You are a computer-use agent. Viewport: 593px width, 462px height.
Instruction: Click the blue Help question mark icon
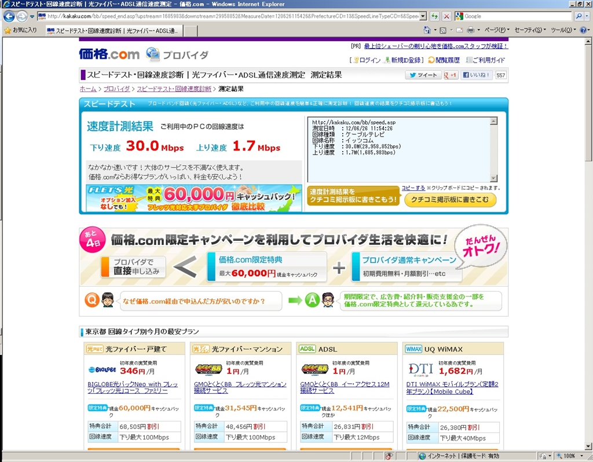pos(583,30)
